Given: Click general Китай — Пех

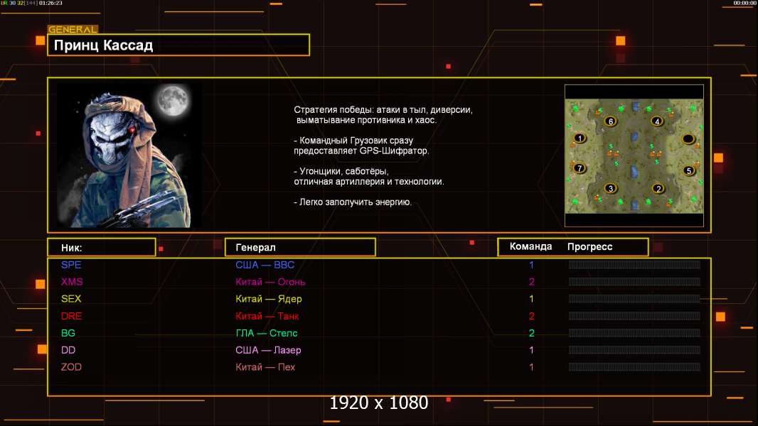Looking at the screenshot, I should point(265,367).
